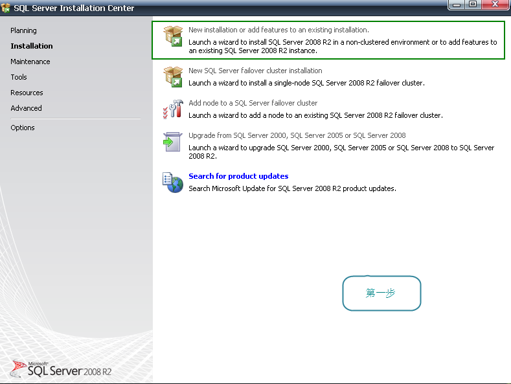The height and width of the screenshot is (384, 511).
Task: Click the 'Launch a wizard to install SQL Server 2008 R2' description
Action: tap(343, 46)
